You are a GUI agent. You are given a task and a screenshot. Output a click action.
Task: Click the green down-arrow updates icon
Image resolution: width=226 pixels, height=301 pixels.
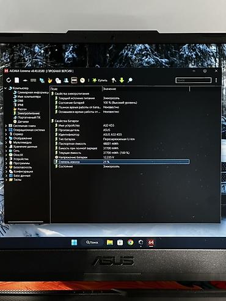tap(122, 80)
